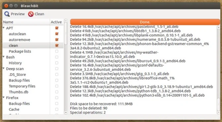Image resolution: width=222 pixels, height=122 pixels.
Task: Click the cleaner list scroll-down arrow
Action: click(x=66, y=113)
